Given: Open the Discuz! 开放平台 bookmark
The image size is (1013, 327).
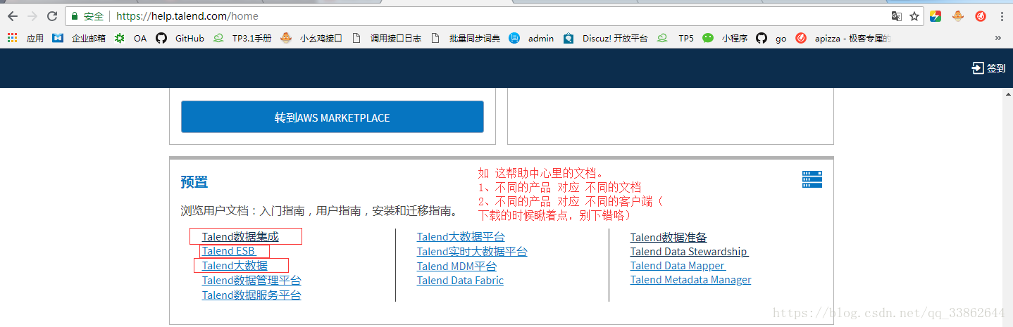Looking at the screenshot, I should (x=606, y=38).
